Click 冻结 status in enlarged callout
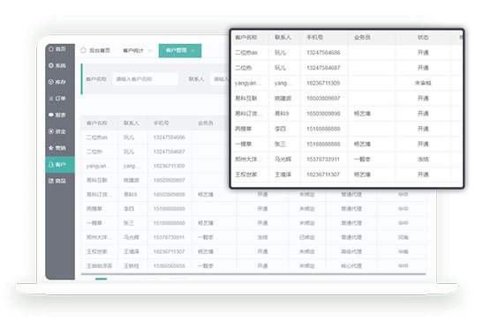 pyautogui.click(x=423, y=160)
